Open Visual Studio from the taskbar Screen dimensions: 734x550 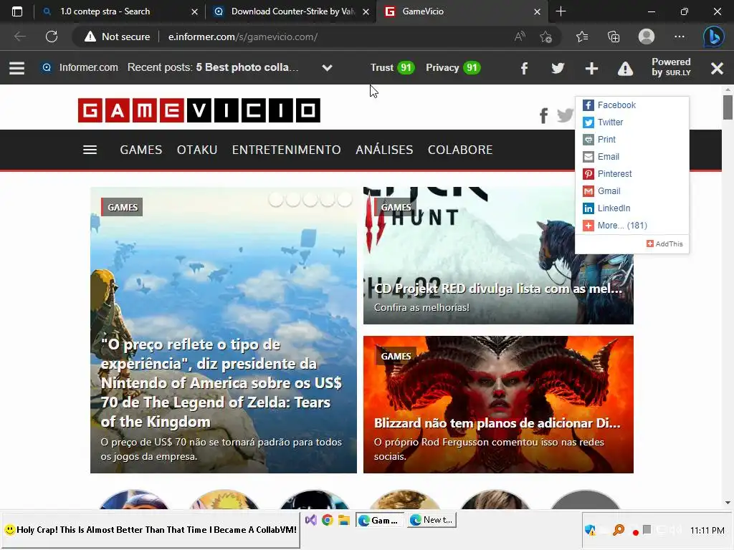311,520
